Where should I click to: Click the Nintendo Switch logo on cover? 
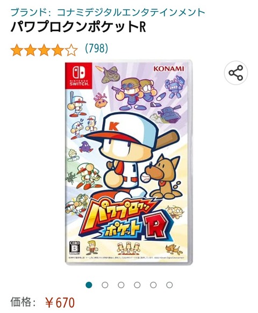click(78, 75)
